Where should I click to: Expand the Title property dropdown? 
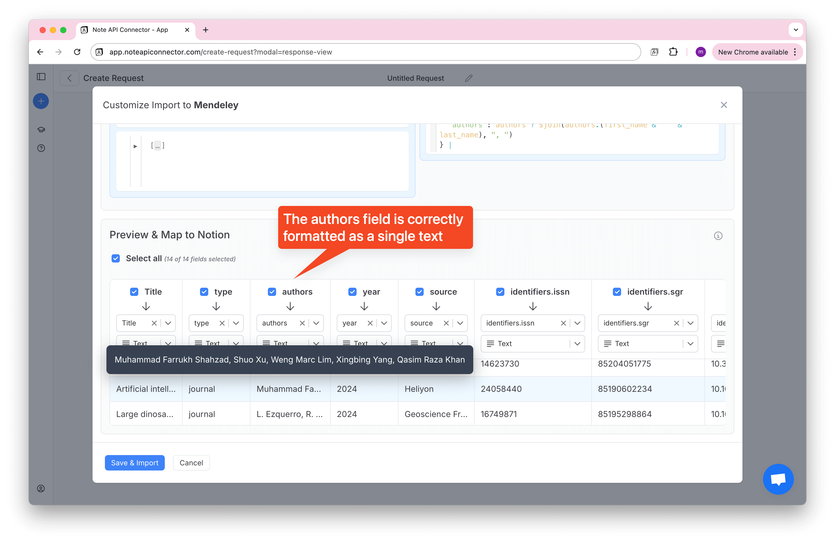[168, 323]
